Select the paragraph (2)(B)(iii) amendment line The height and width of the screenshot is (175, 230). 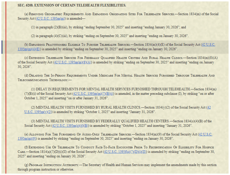(x=108, y=27)
